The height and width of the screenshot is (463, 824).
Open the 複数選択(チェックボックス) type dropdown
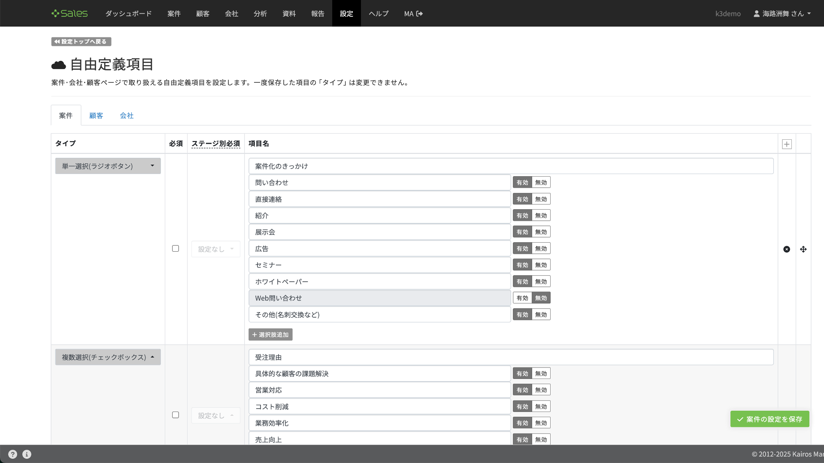108,357
